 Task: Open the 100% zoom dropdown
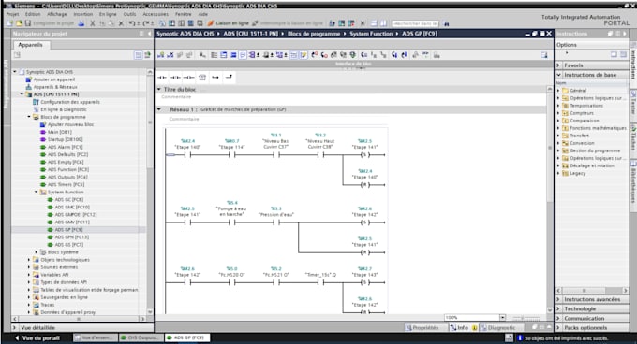pos(502,318)
